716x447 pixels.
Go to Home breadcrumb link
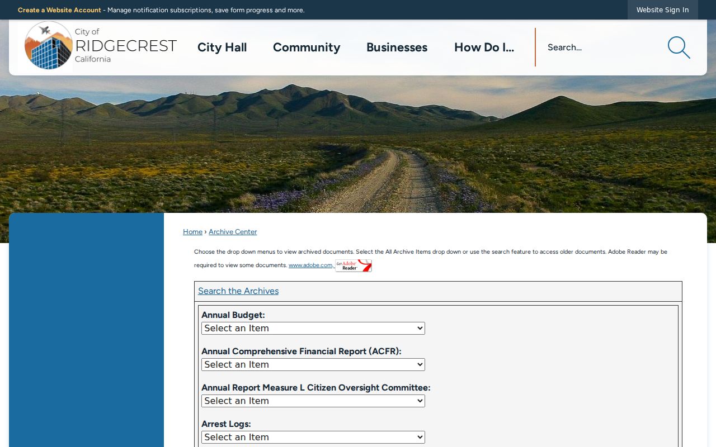(x=192, y=232)
